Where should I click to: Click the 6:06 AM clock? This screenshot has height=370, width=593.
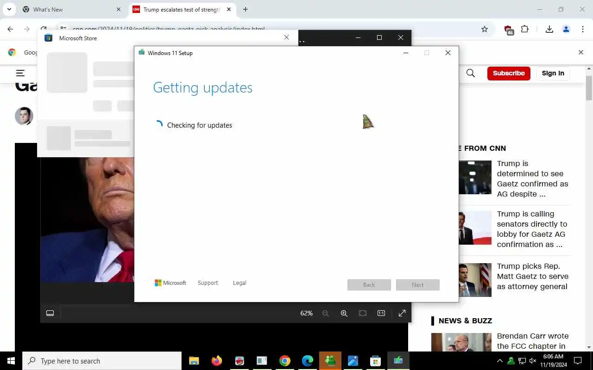pyautogui.click(x=553, y=357)
